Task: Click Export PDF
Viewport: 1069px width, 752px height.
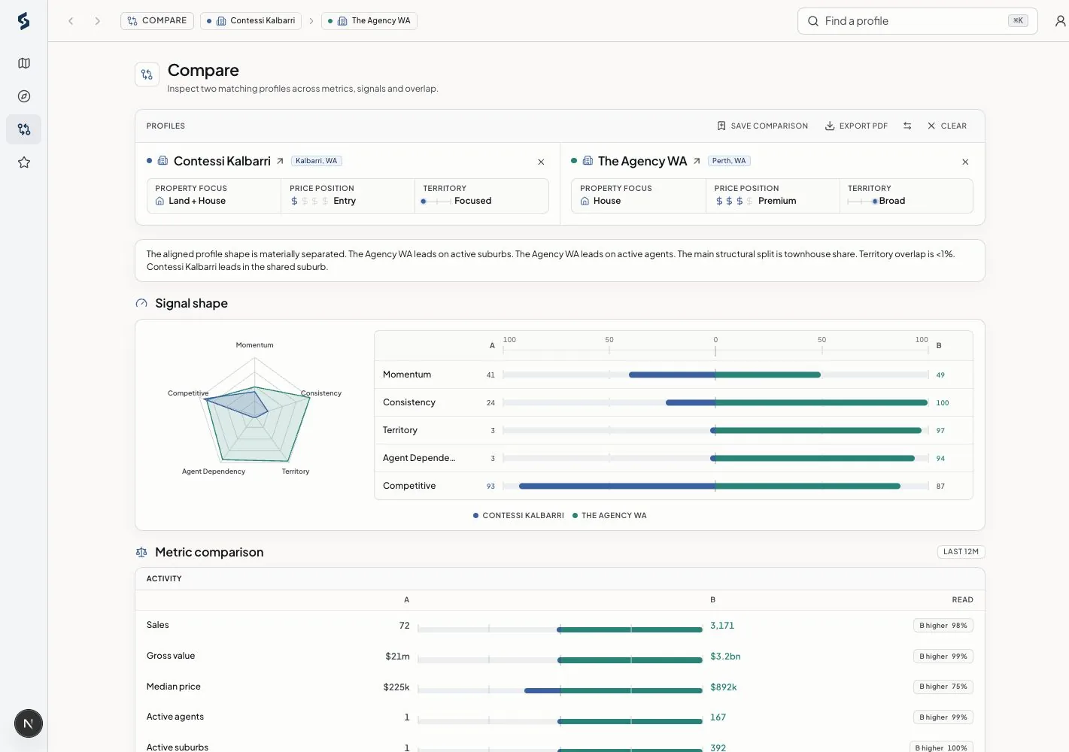Action: [x=856, y=126]
